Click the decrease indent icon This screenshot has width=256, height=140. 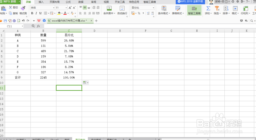point(94,7)
